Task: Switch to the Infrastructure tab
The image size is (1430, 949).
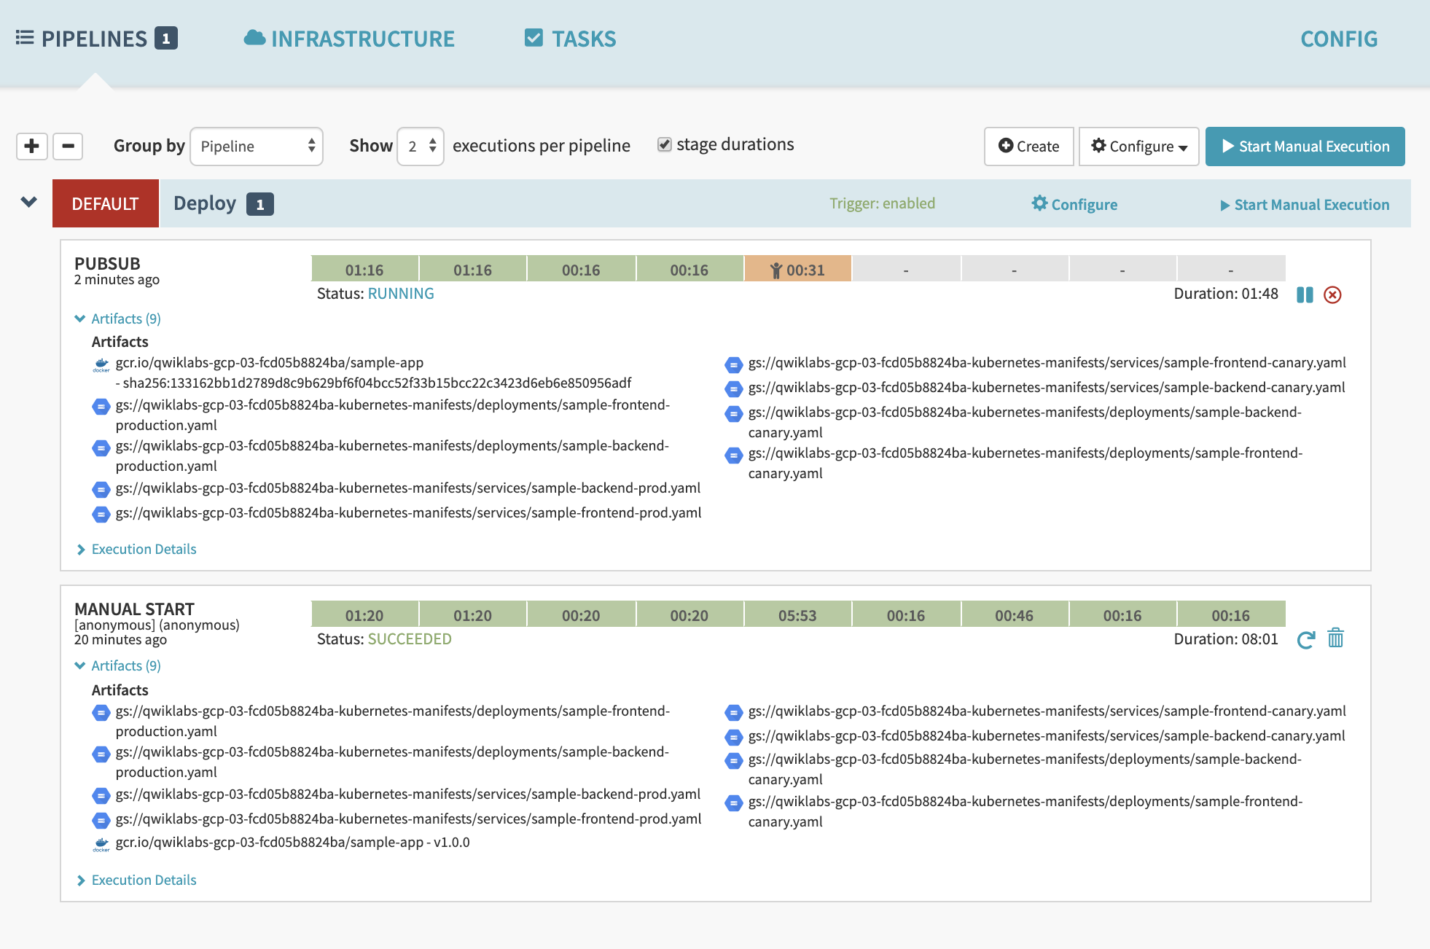Action: [x=349, y=39]
